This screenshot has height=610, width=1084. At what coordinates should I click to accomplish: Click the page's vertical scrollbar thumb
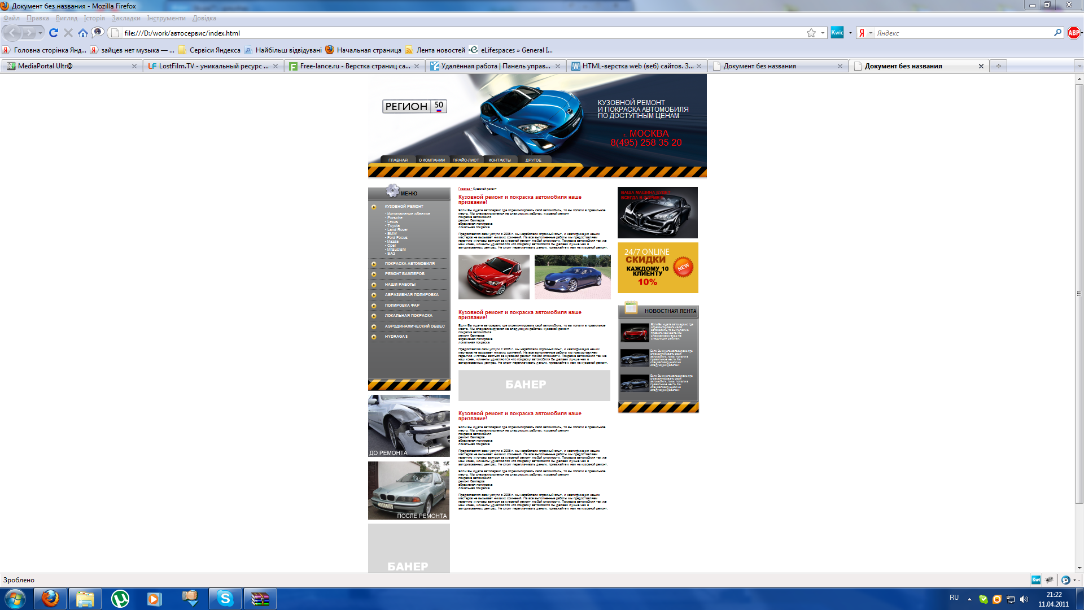tap(1079, 294)
